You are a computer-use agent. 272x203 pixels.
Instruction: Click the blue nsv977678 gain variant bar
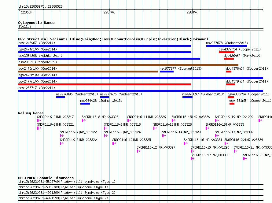226,46
